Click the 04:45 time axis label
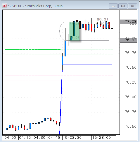This screenshot has width=140, height=142. pos(54,138)
